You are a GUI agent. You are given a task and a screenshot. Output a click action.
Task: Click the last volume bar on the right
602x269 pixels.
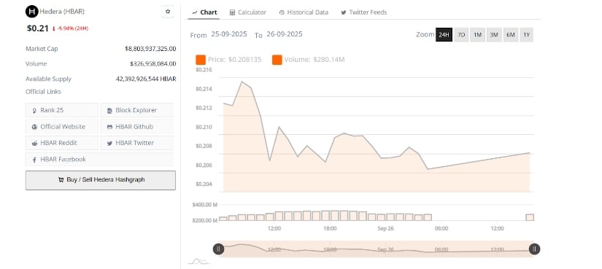click(x=530, y=217)
